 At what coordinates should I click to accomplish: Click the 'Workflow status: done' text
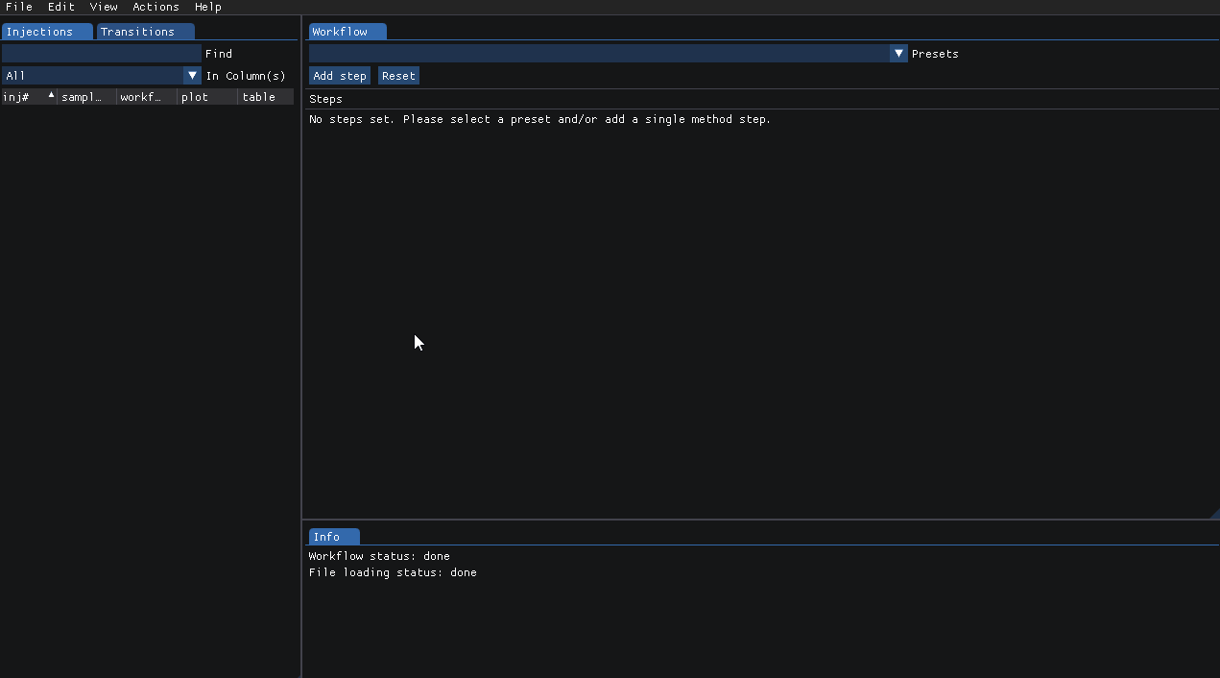coord(379,556)
